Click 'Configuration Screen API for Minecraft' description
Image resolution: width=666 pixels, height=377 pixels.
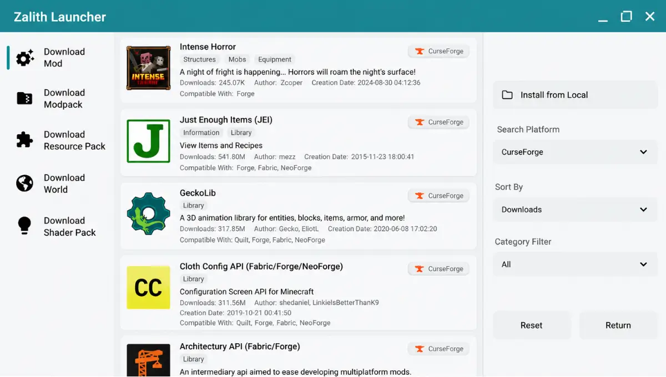click(x=246, y=292)
